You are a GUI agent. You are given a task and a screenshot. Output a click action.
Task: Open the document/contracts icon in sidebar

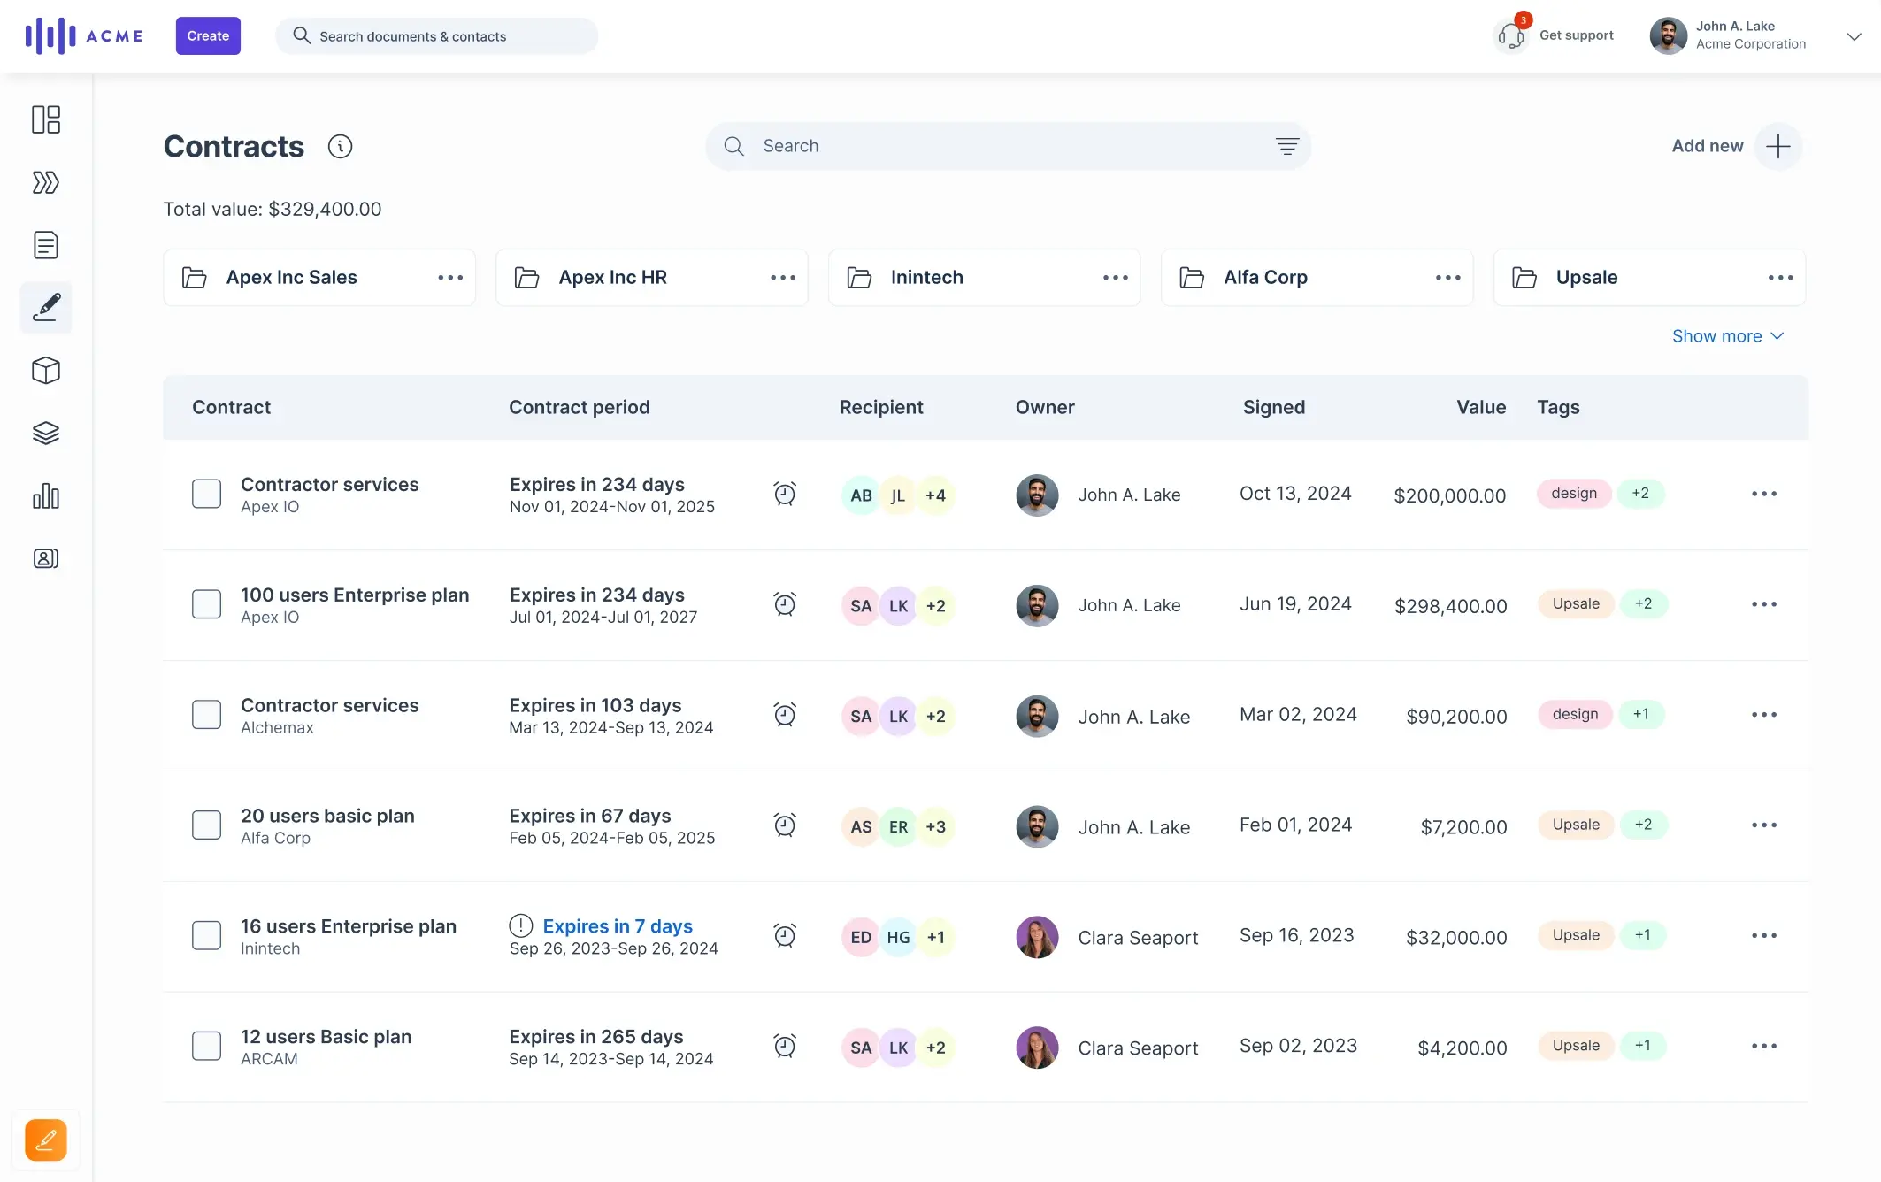tap(45, 245)
